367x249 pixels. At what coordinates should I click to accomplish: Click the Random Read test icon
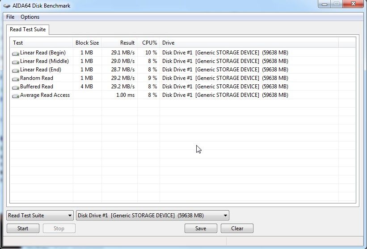coord(16,79)
